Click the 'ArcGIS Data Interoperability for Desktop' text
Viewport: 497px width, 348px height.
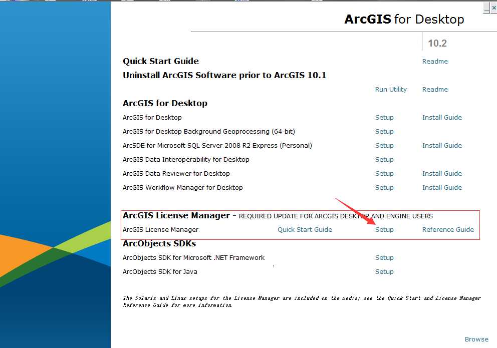point(186,160)
